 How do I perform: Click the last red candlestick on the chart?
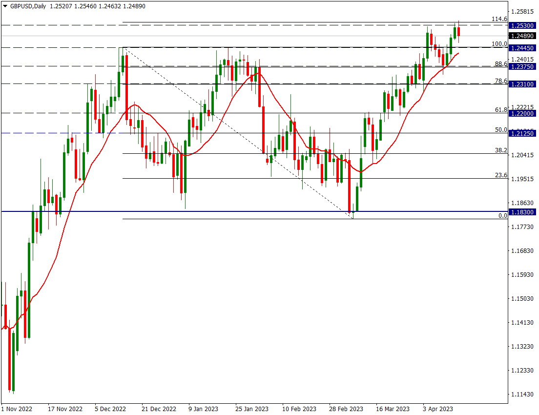pos(458,32)
